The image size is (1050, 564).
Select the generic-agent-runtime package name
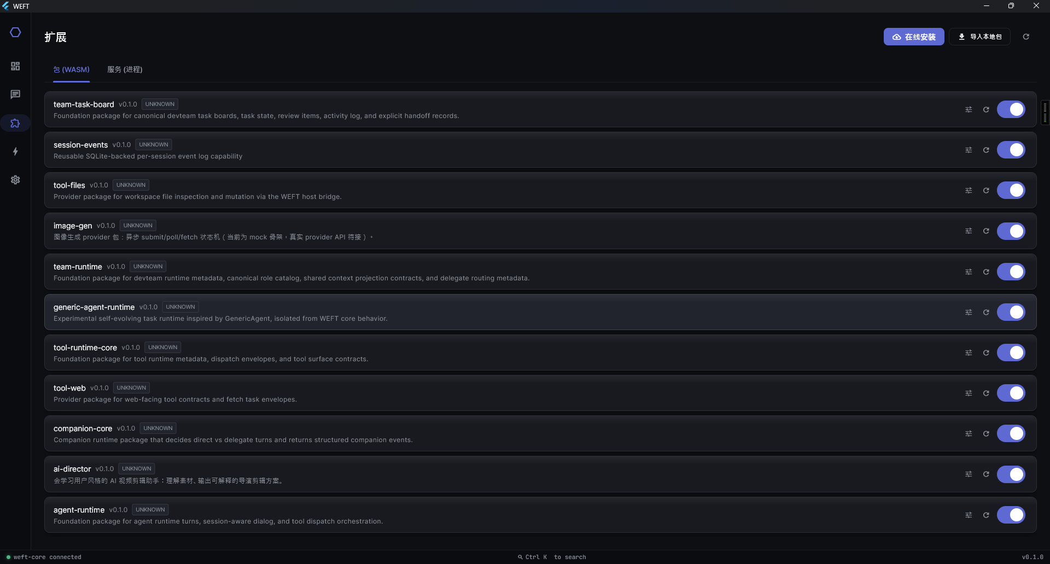click(94, 307)
